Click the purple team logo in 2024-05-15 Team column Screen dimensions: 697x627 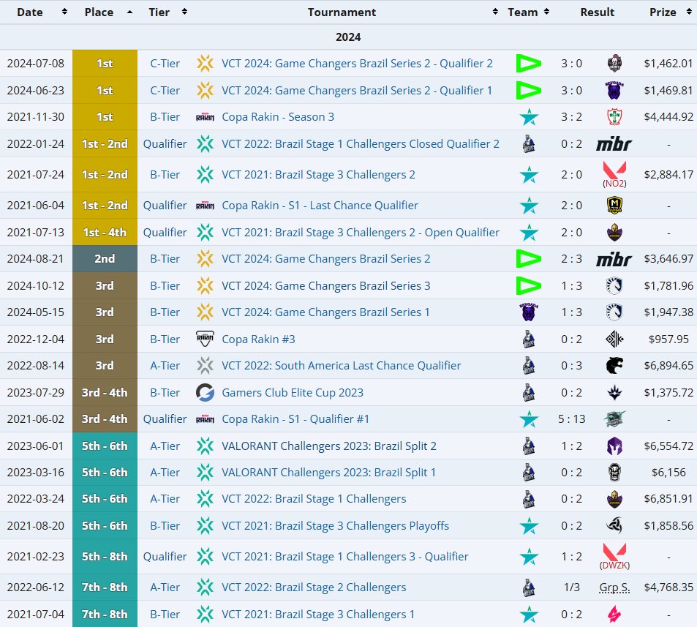[529, 312]
